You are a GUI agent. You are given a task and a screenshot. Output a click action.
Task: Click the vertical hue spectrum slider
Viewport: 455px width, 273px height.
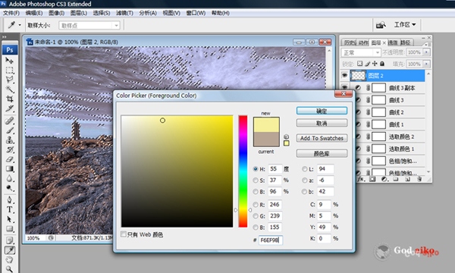click(x=243, y=171)
